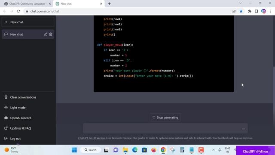Viewport: 275px width, 155px height.
Task: Open Task View on taskbar
Action: pyautogui.click(x=106, y=150)
